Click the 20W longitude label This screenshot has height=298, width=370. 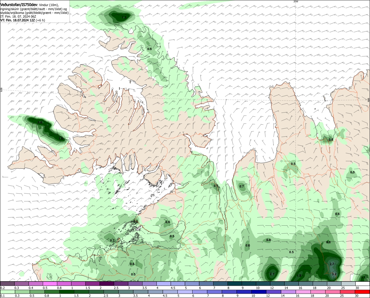point(295,1)
